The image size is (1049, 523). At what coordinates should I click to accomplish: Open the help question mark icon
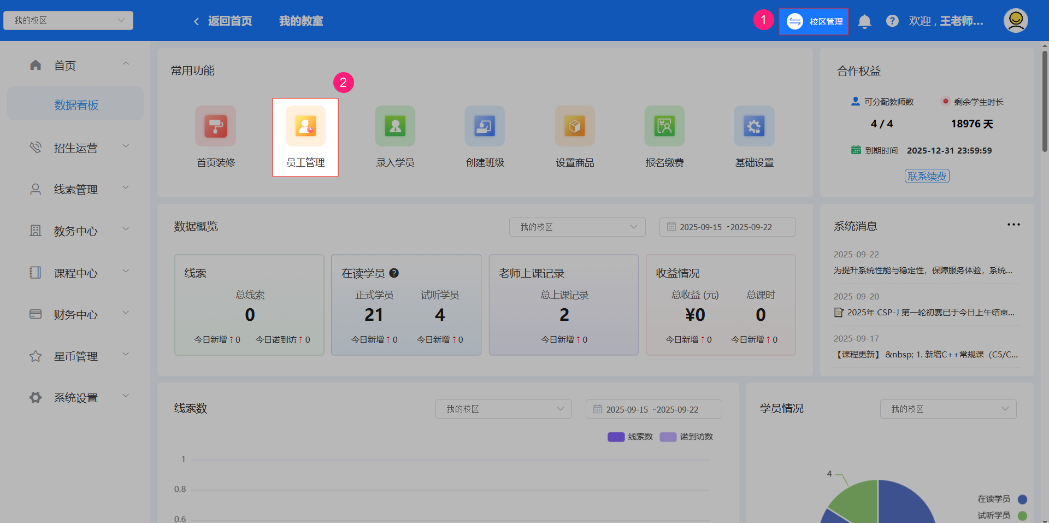(x=892, y=21)
